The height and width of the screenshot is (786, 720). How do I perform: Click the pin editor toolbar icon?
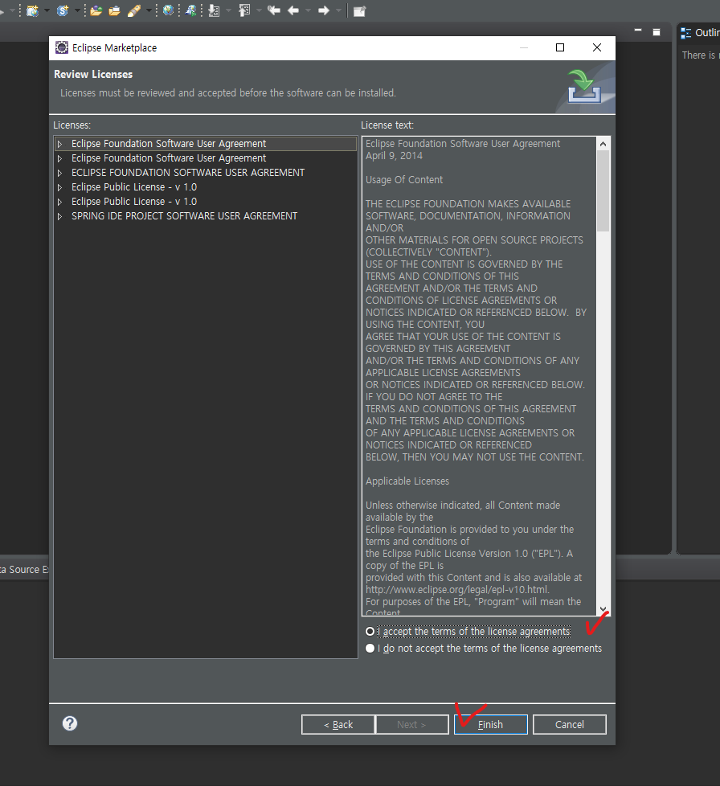click(359, 11)
